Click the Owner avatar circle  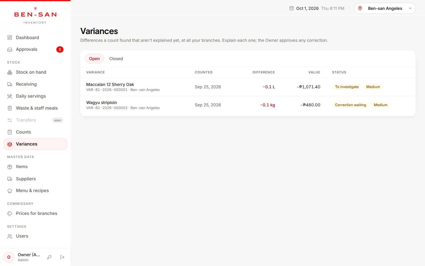pyautogui.click(x=9, y=257)
